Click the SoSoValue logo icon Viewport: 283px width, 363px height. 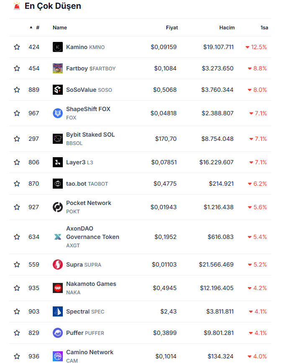(x=58, y=90)
